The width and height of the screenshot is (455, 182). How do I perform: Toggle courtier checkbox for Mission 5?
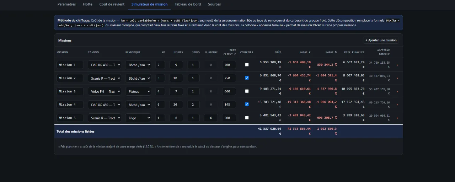coord(247,118)
